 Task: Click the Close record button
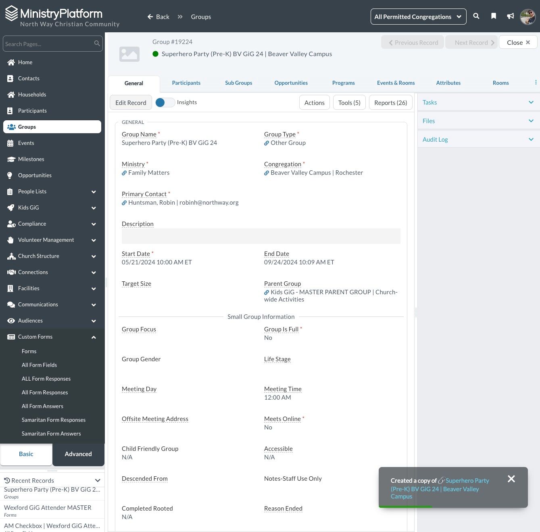point(518,42)
